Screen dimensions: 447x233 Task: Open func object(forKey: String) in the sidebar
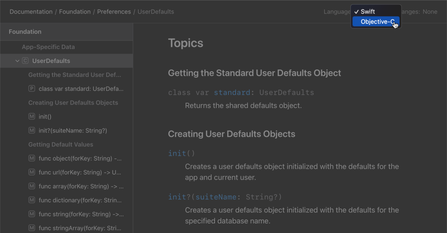coord(80,158)
